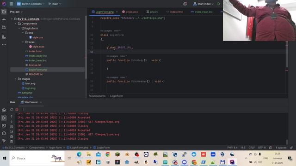Show more tool windows via ellipsis icon

(4, 45)
